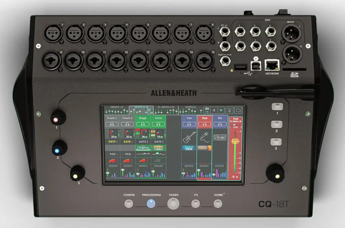Push the blue-lit PROCESSING button
This screenshot has height=228, width=345.
click(x=151, y=204)
